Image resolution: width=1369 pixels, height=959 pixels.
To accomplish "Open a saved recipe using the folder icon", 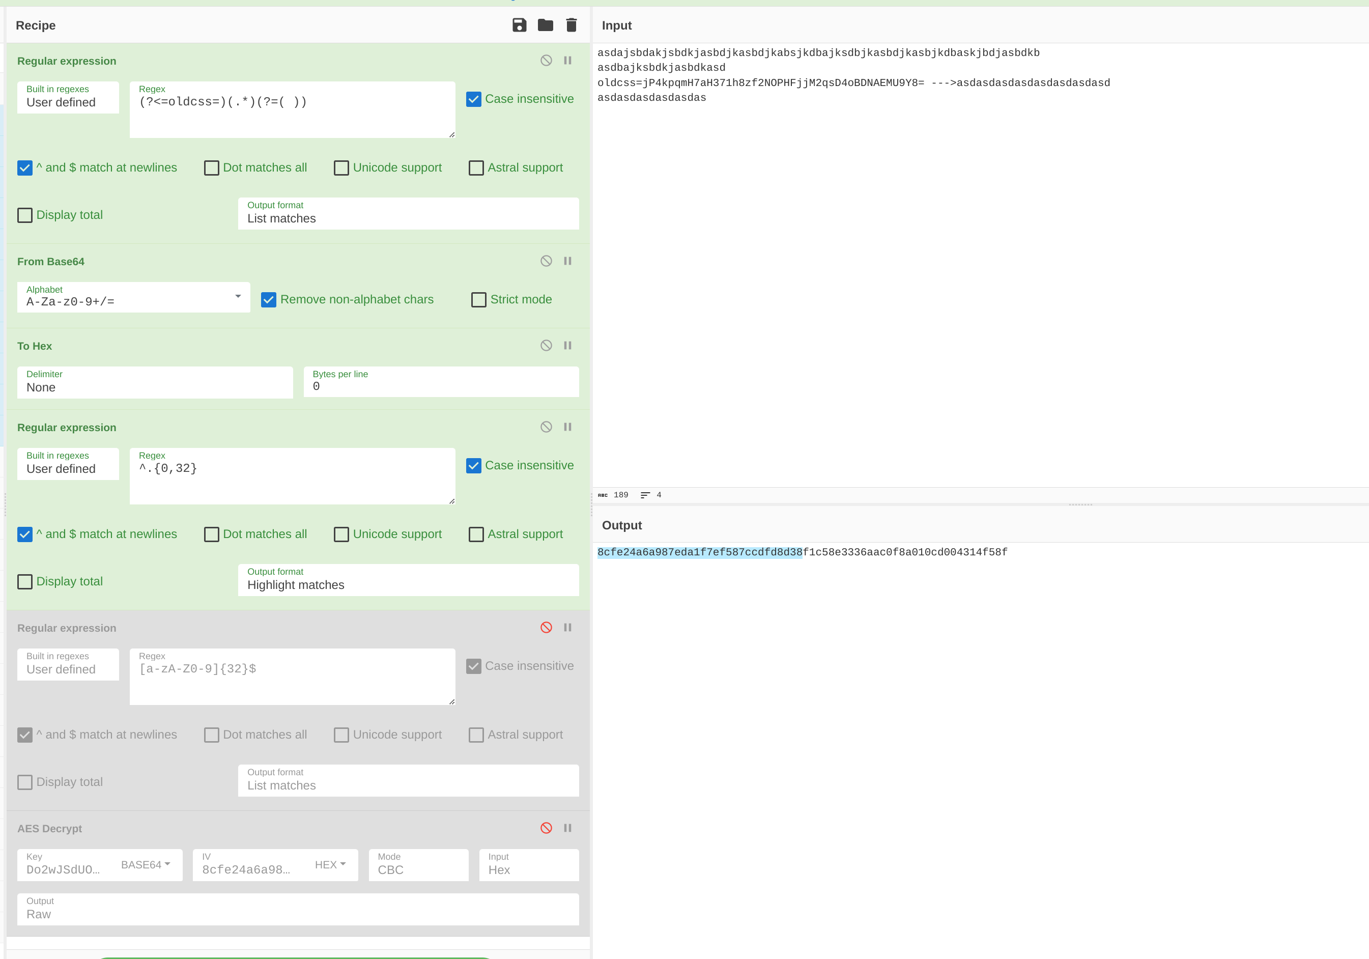I will [545, 25].
